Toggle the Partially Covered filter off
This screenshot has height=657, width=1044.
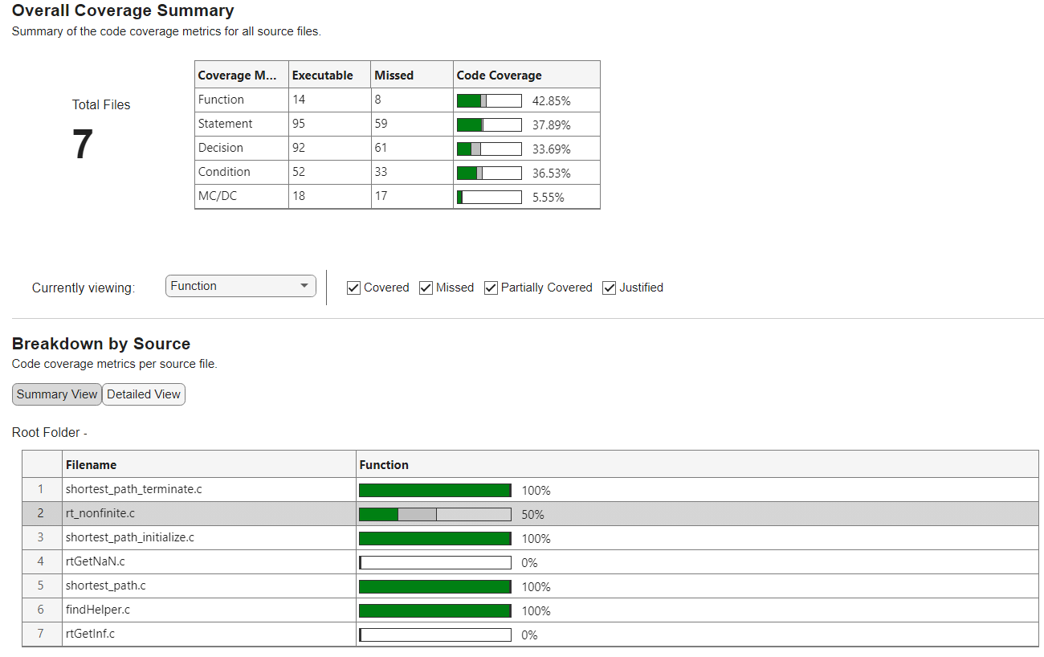(491, 288)
